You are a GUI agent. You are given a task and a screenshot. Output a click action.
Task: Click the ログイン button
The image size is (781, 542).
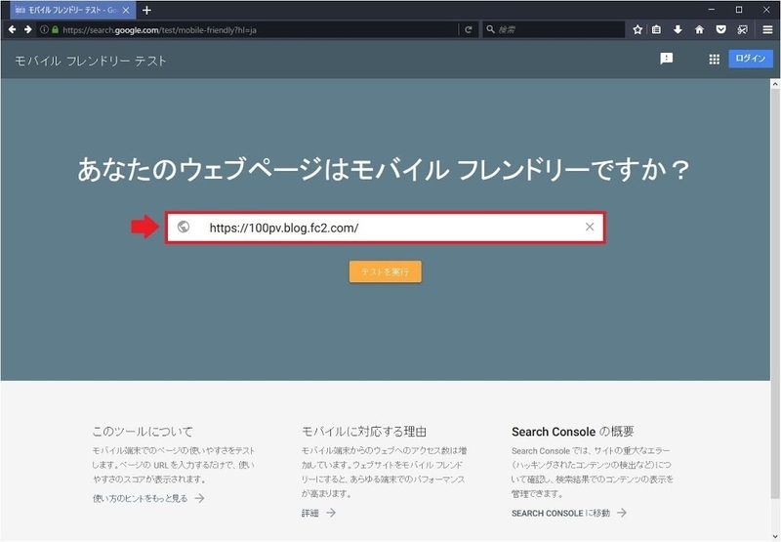point(751,59)
